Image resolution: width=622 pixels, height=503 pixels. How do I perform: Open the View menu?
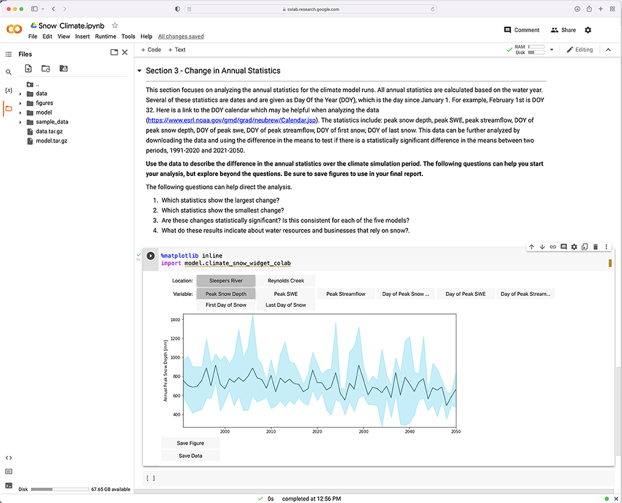[63, 37]
